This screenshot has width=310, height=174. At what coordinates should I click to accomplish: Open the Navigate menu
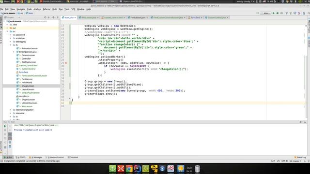20,9
